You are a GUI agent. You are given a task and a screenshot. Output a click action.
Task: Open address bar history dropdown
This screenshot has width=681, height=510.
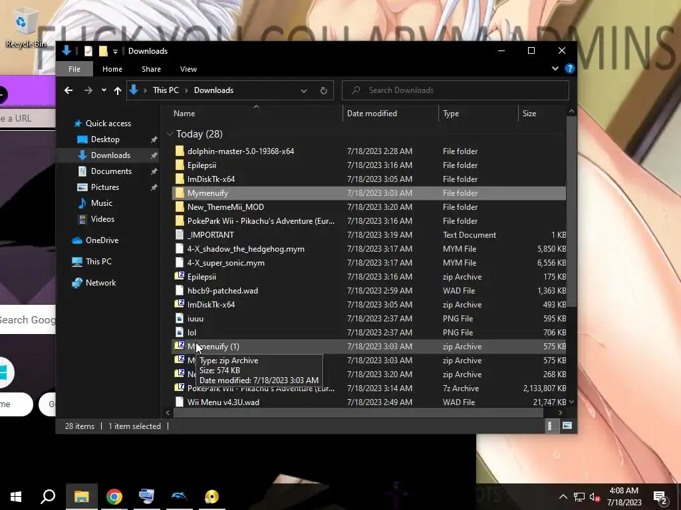point(303,90)
